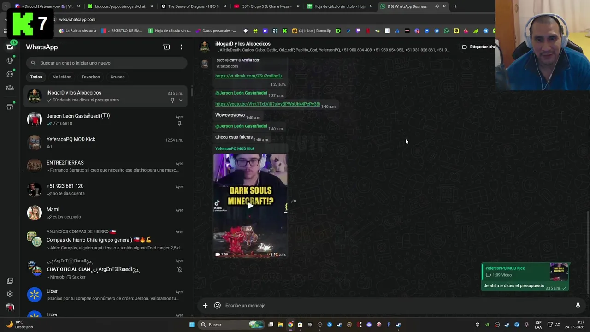Mute the WhatsApp Business tab audio
Viewport: 590px width, 332px height.
click(437, 6)
